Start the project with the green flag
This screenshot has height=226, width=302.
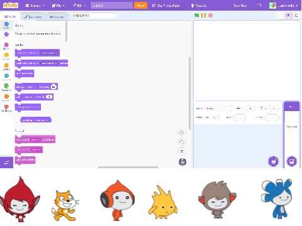(196, 15)
